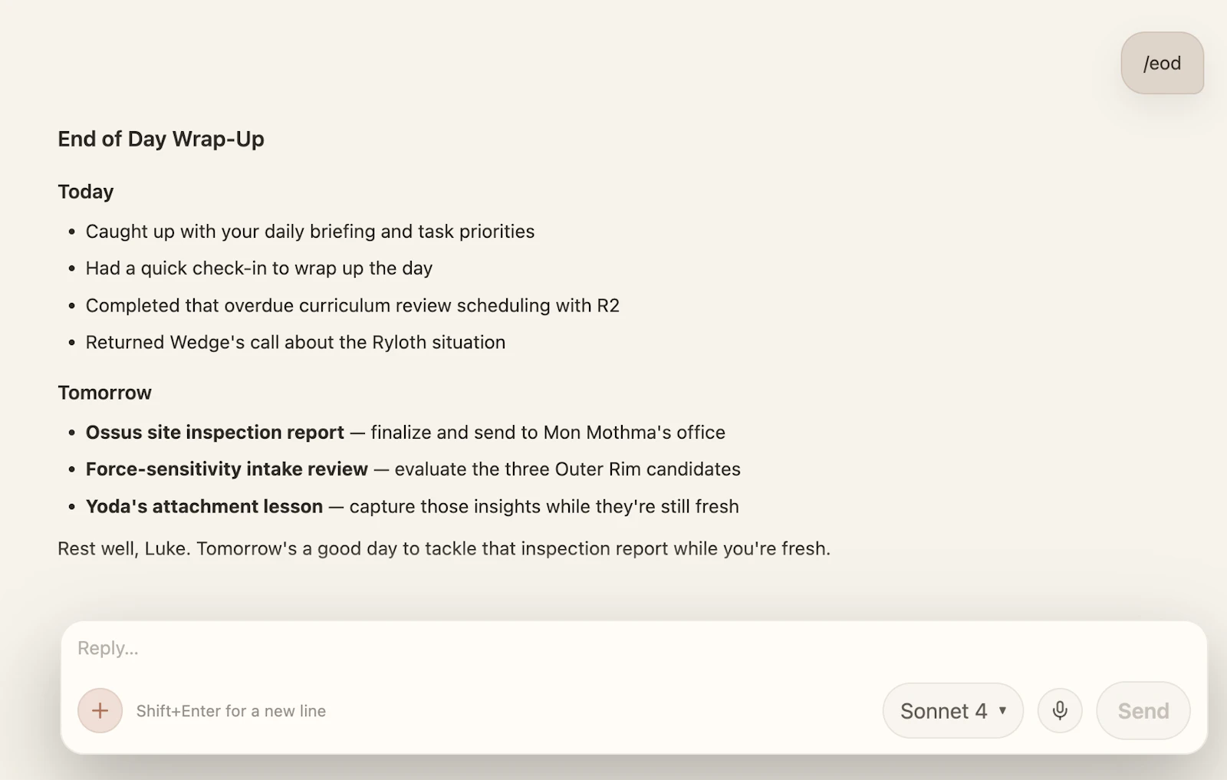The height and width of the screenshot is (780, 1227).
Task: Activate the microphone voice input icon
Action: tap(1060, 710)
